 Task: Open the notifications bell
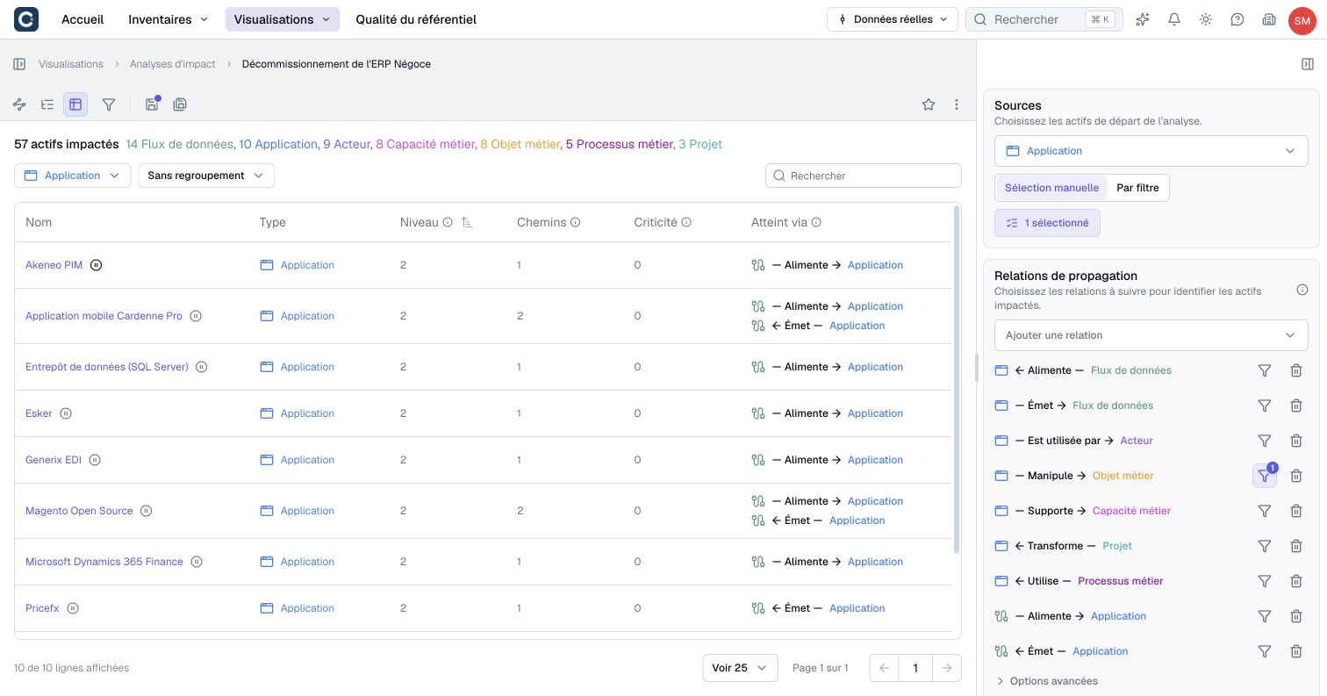pyautogui.click(x=1174, y=19)
